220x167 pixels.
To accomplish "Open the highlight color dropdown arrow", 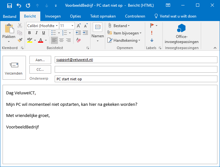I will (35, 40).
